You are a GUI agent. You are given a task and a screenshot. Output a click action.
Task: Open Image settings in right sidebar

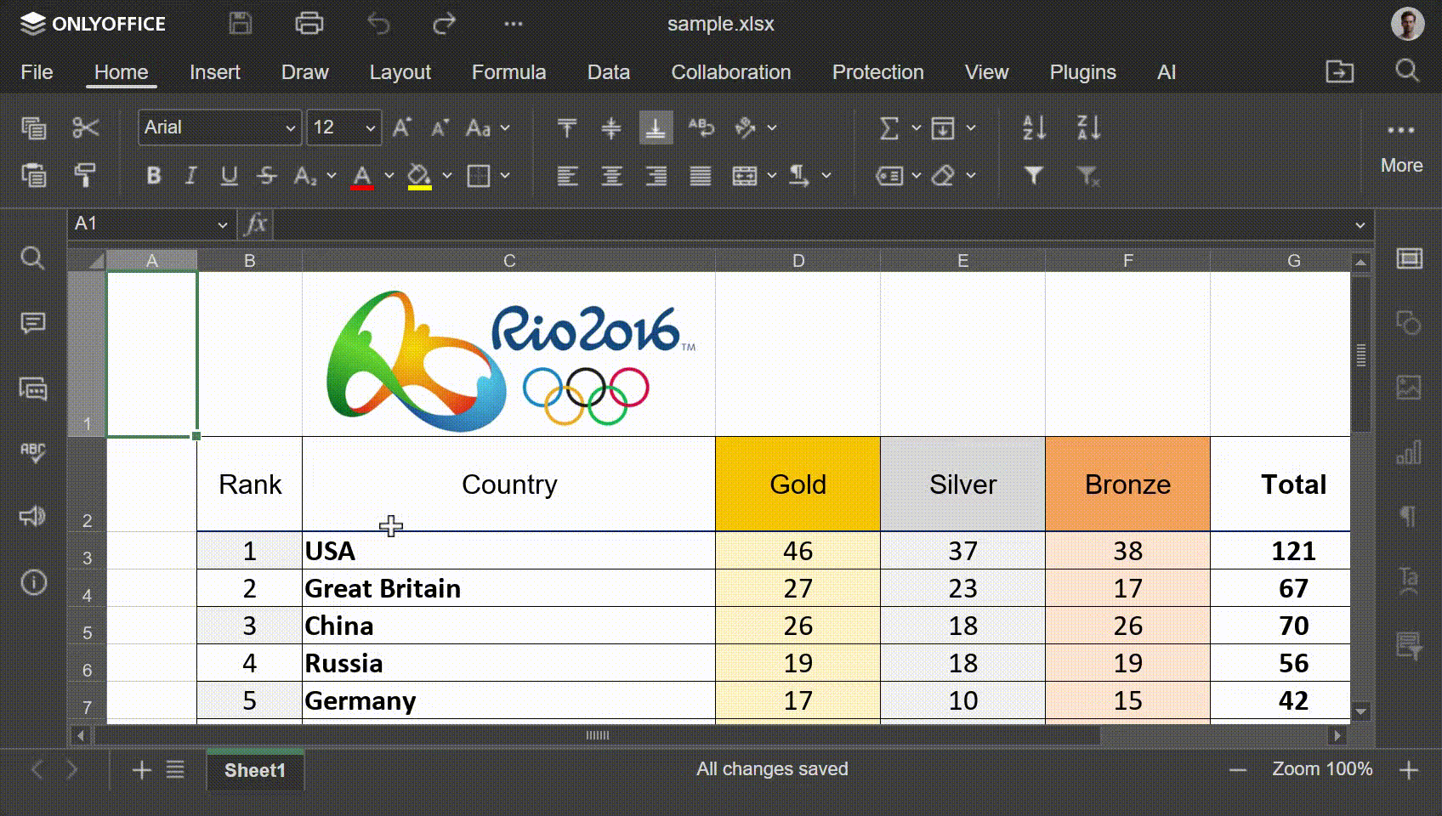(1409, 388)
